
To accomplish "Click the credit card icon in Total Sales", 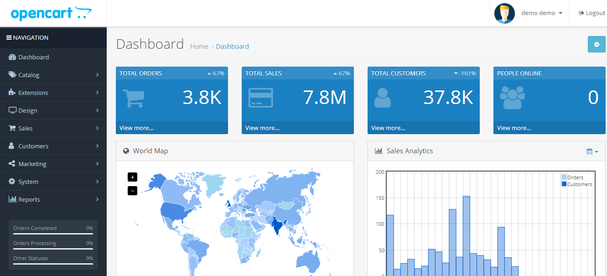I will coord(260,98).
